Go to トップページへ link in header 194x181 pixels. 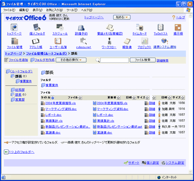(94, 18)
